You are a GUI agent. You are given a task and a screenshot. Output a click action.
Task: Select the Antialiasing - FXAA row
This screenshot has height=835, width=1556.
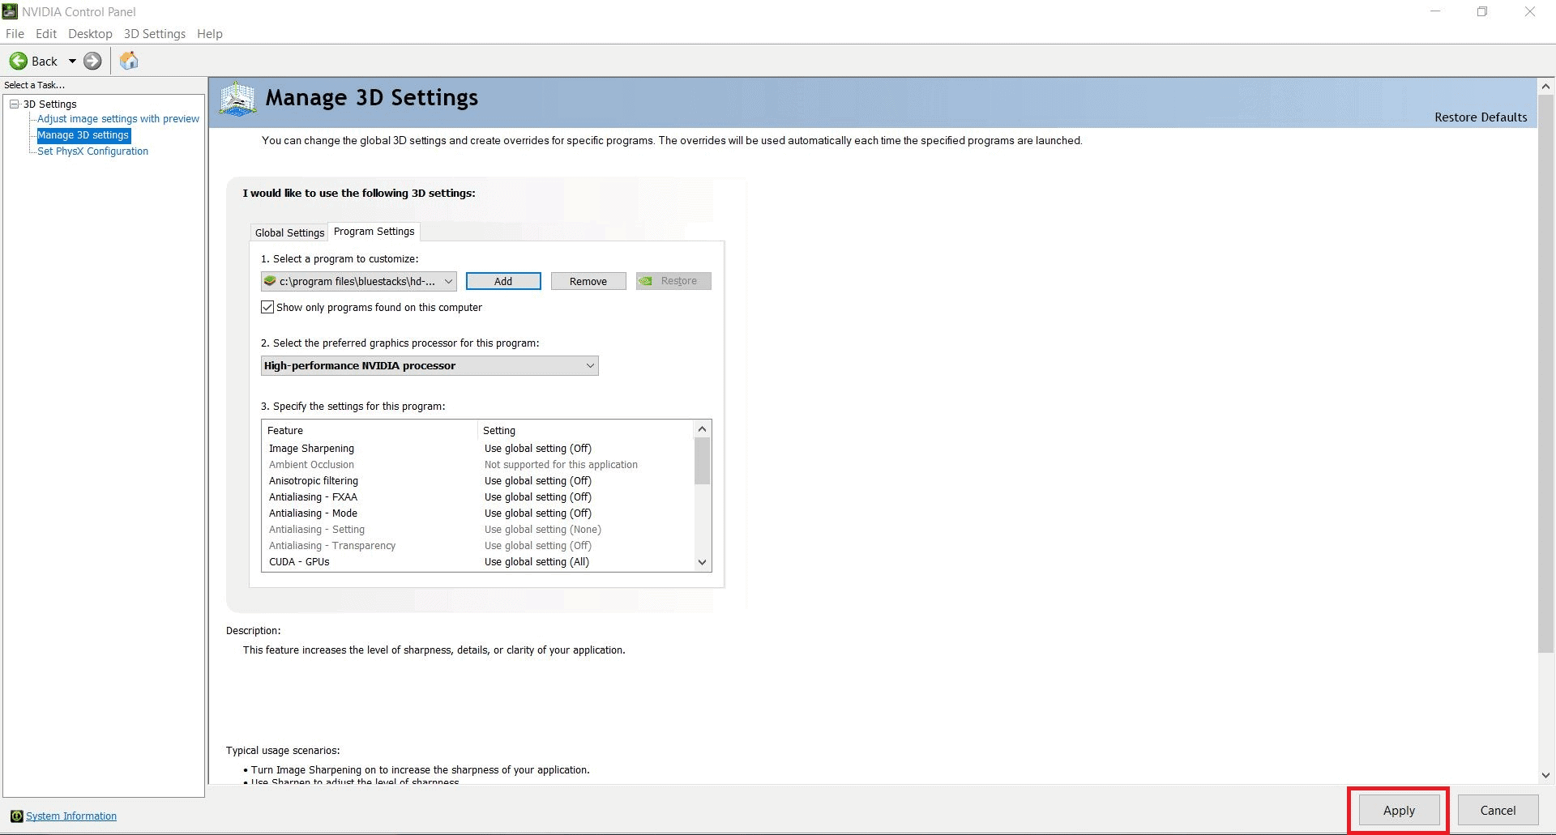click(478, 496)
